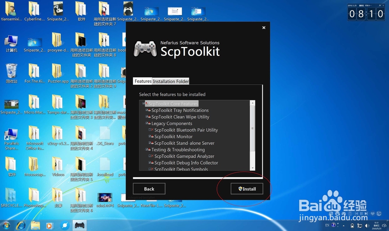
Task: Select the .localized file icon
Action: point(105,167)
